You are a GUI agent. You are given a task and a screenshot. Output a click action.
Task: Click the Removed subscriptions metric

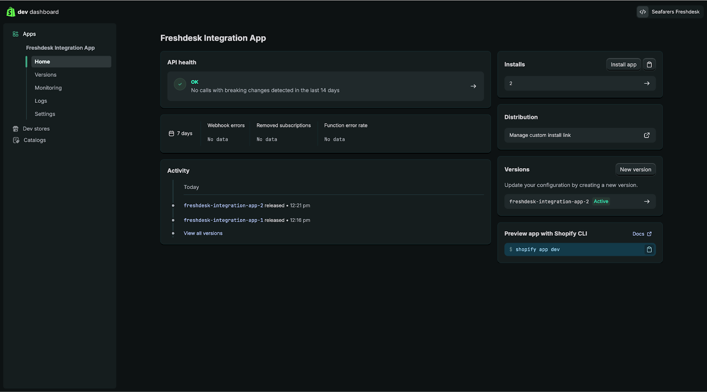pos(284,126)
